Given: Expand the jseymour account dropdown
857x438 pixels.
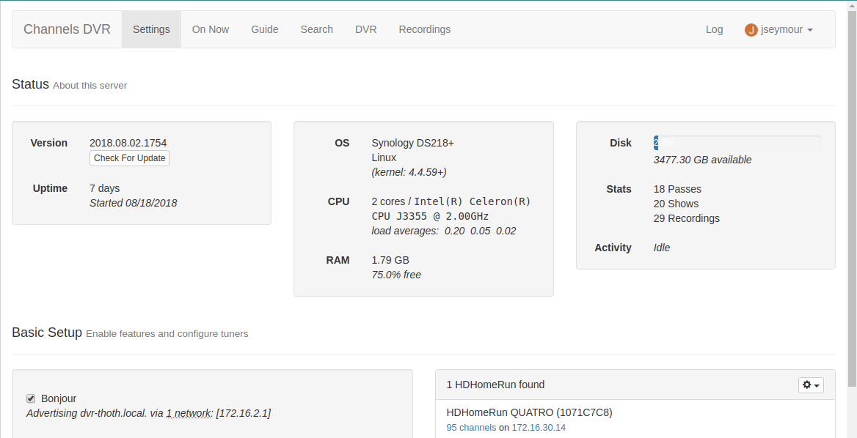Looking at the screenshot, I should pyautogui.click(x=778, y=29).
